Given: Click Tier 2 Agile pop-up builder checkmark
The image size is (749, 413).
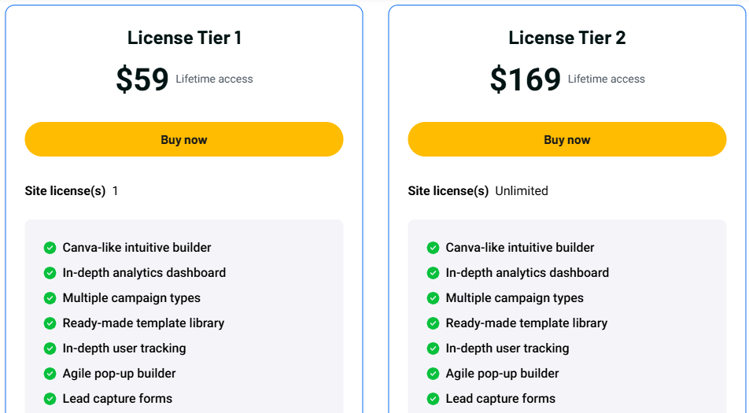Looking at the screenshot, I should tap(433, 374).
